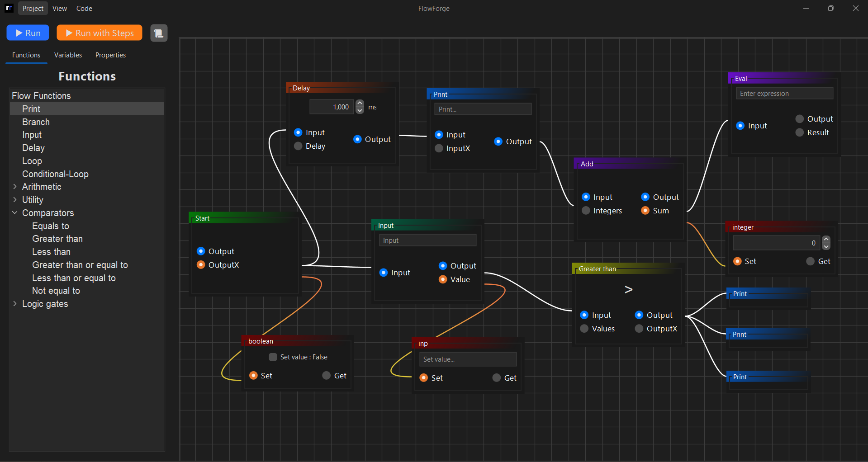Click Eval node Output port
Image resolution: width=868 pixels, height=462 pixels.
[x=799, y=119]
